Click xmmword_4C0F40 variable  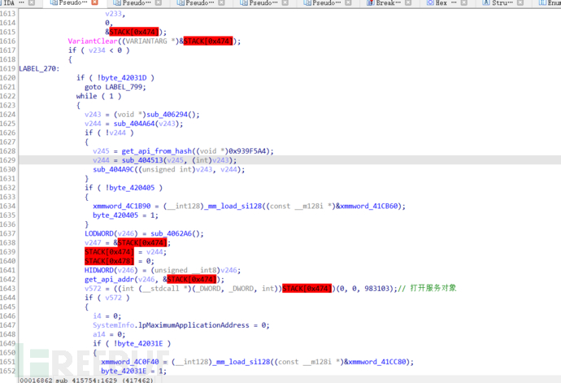[x=130, y=362]
